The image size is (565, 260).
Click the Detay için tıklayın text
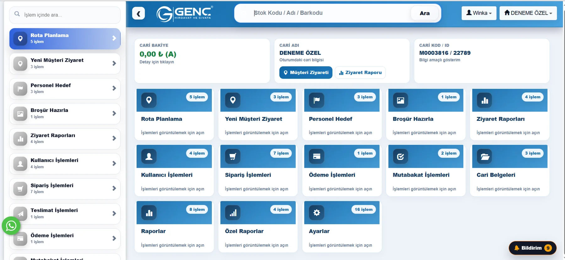tap(157, 62)
